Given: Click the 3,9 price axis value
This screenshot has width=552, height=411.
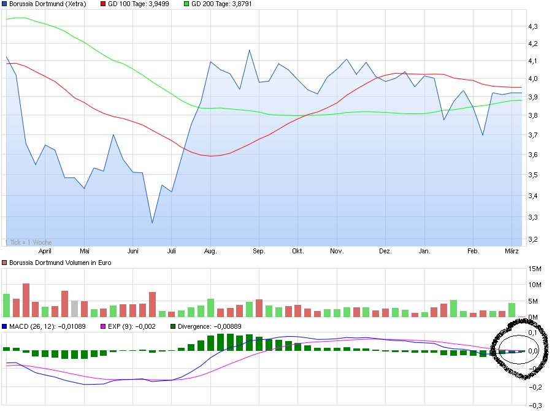Looking at the screenshot, I should pyautogui.click(x=533, y=97).
